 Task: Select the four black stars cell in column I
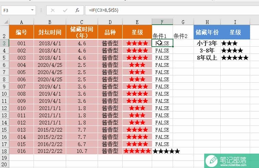tap(235, 50)
